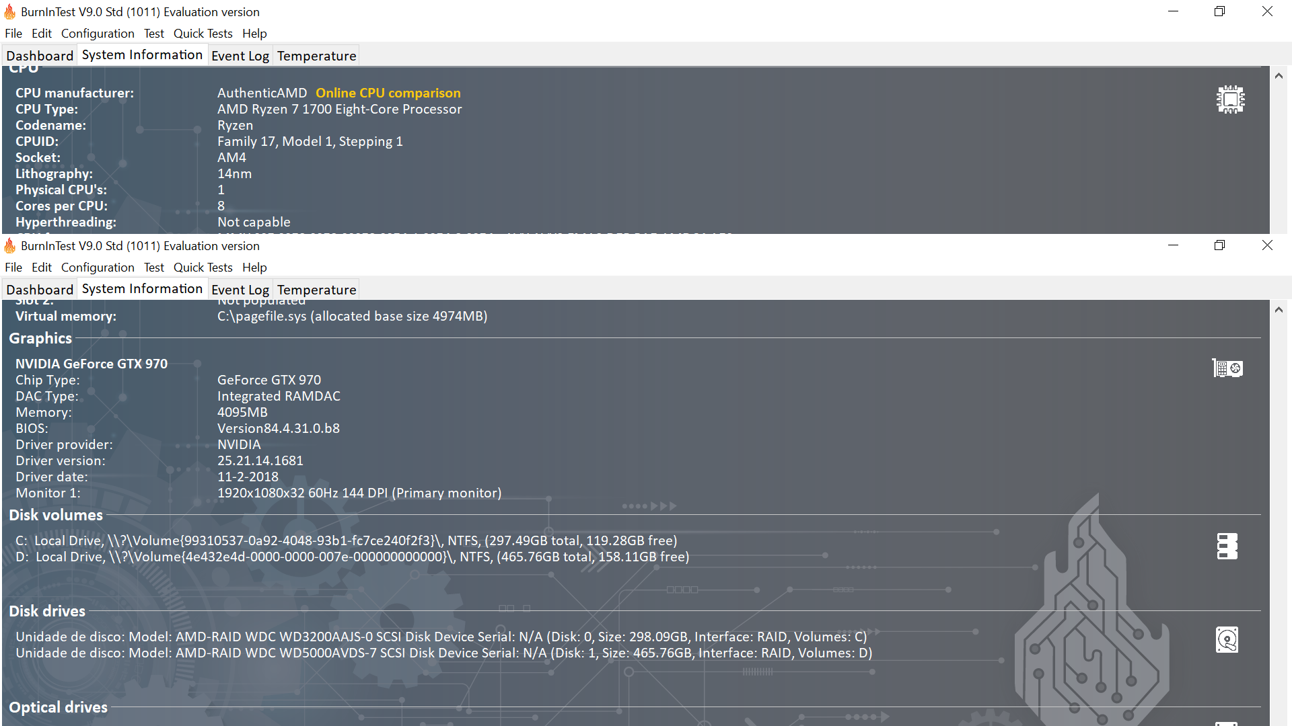Close the bottom BurnInTest window

1267,245
